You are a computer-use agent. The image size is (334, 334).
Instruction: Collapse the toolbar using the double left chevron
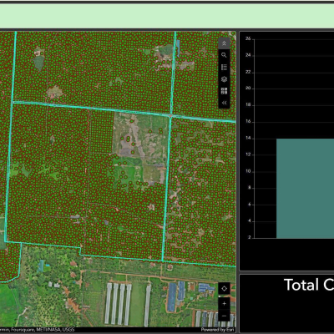(224, 103)
